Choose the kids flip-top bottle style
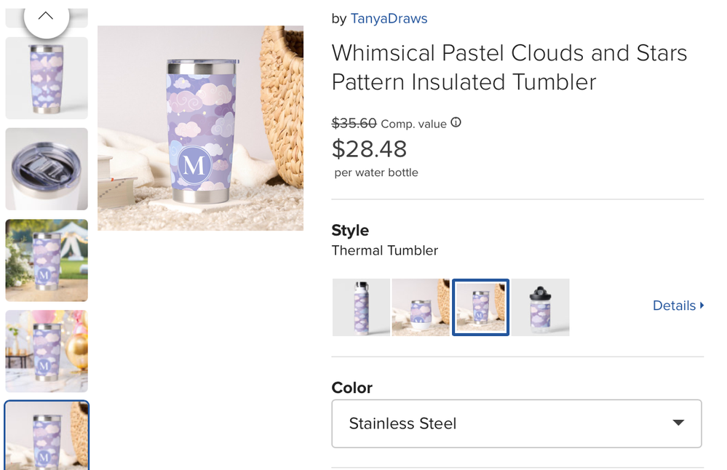Viewport: 727px width, 470px height. tap(540, 307)
